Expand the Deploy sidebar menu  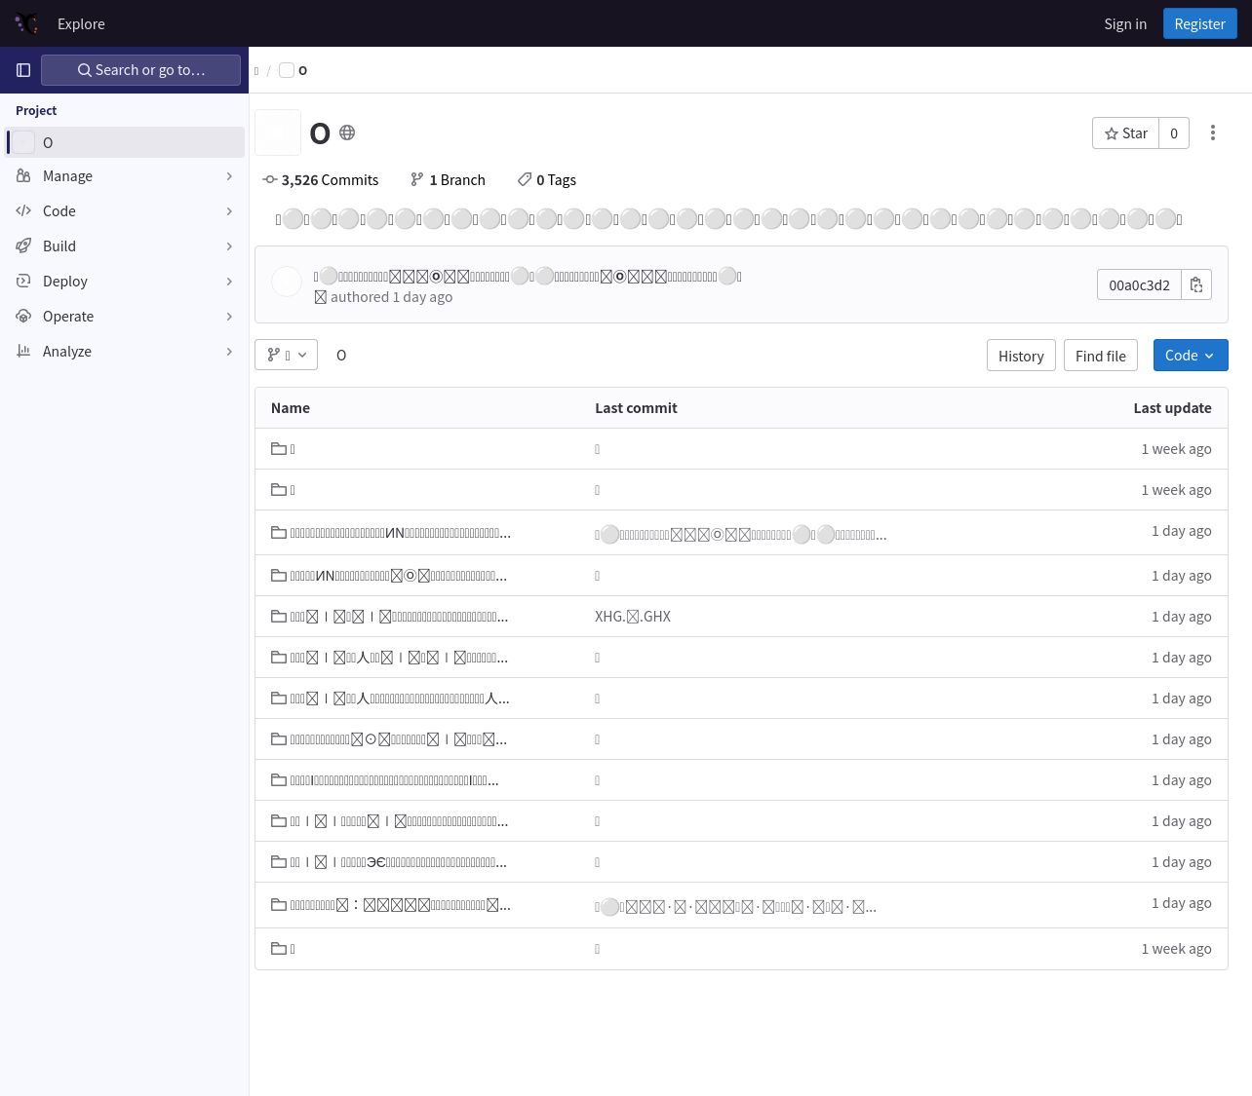(x=125, y=282)
